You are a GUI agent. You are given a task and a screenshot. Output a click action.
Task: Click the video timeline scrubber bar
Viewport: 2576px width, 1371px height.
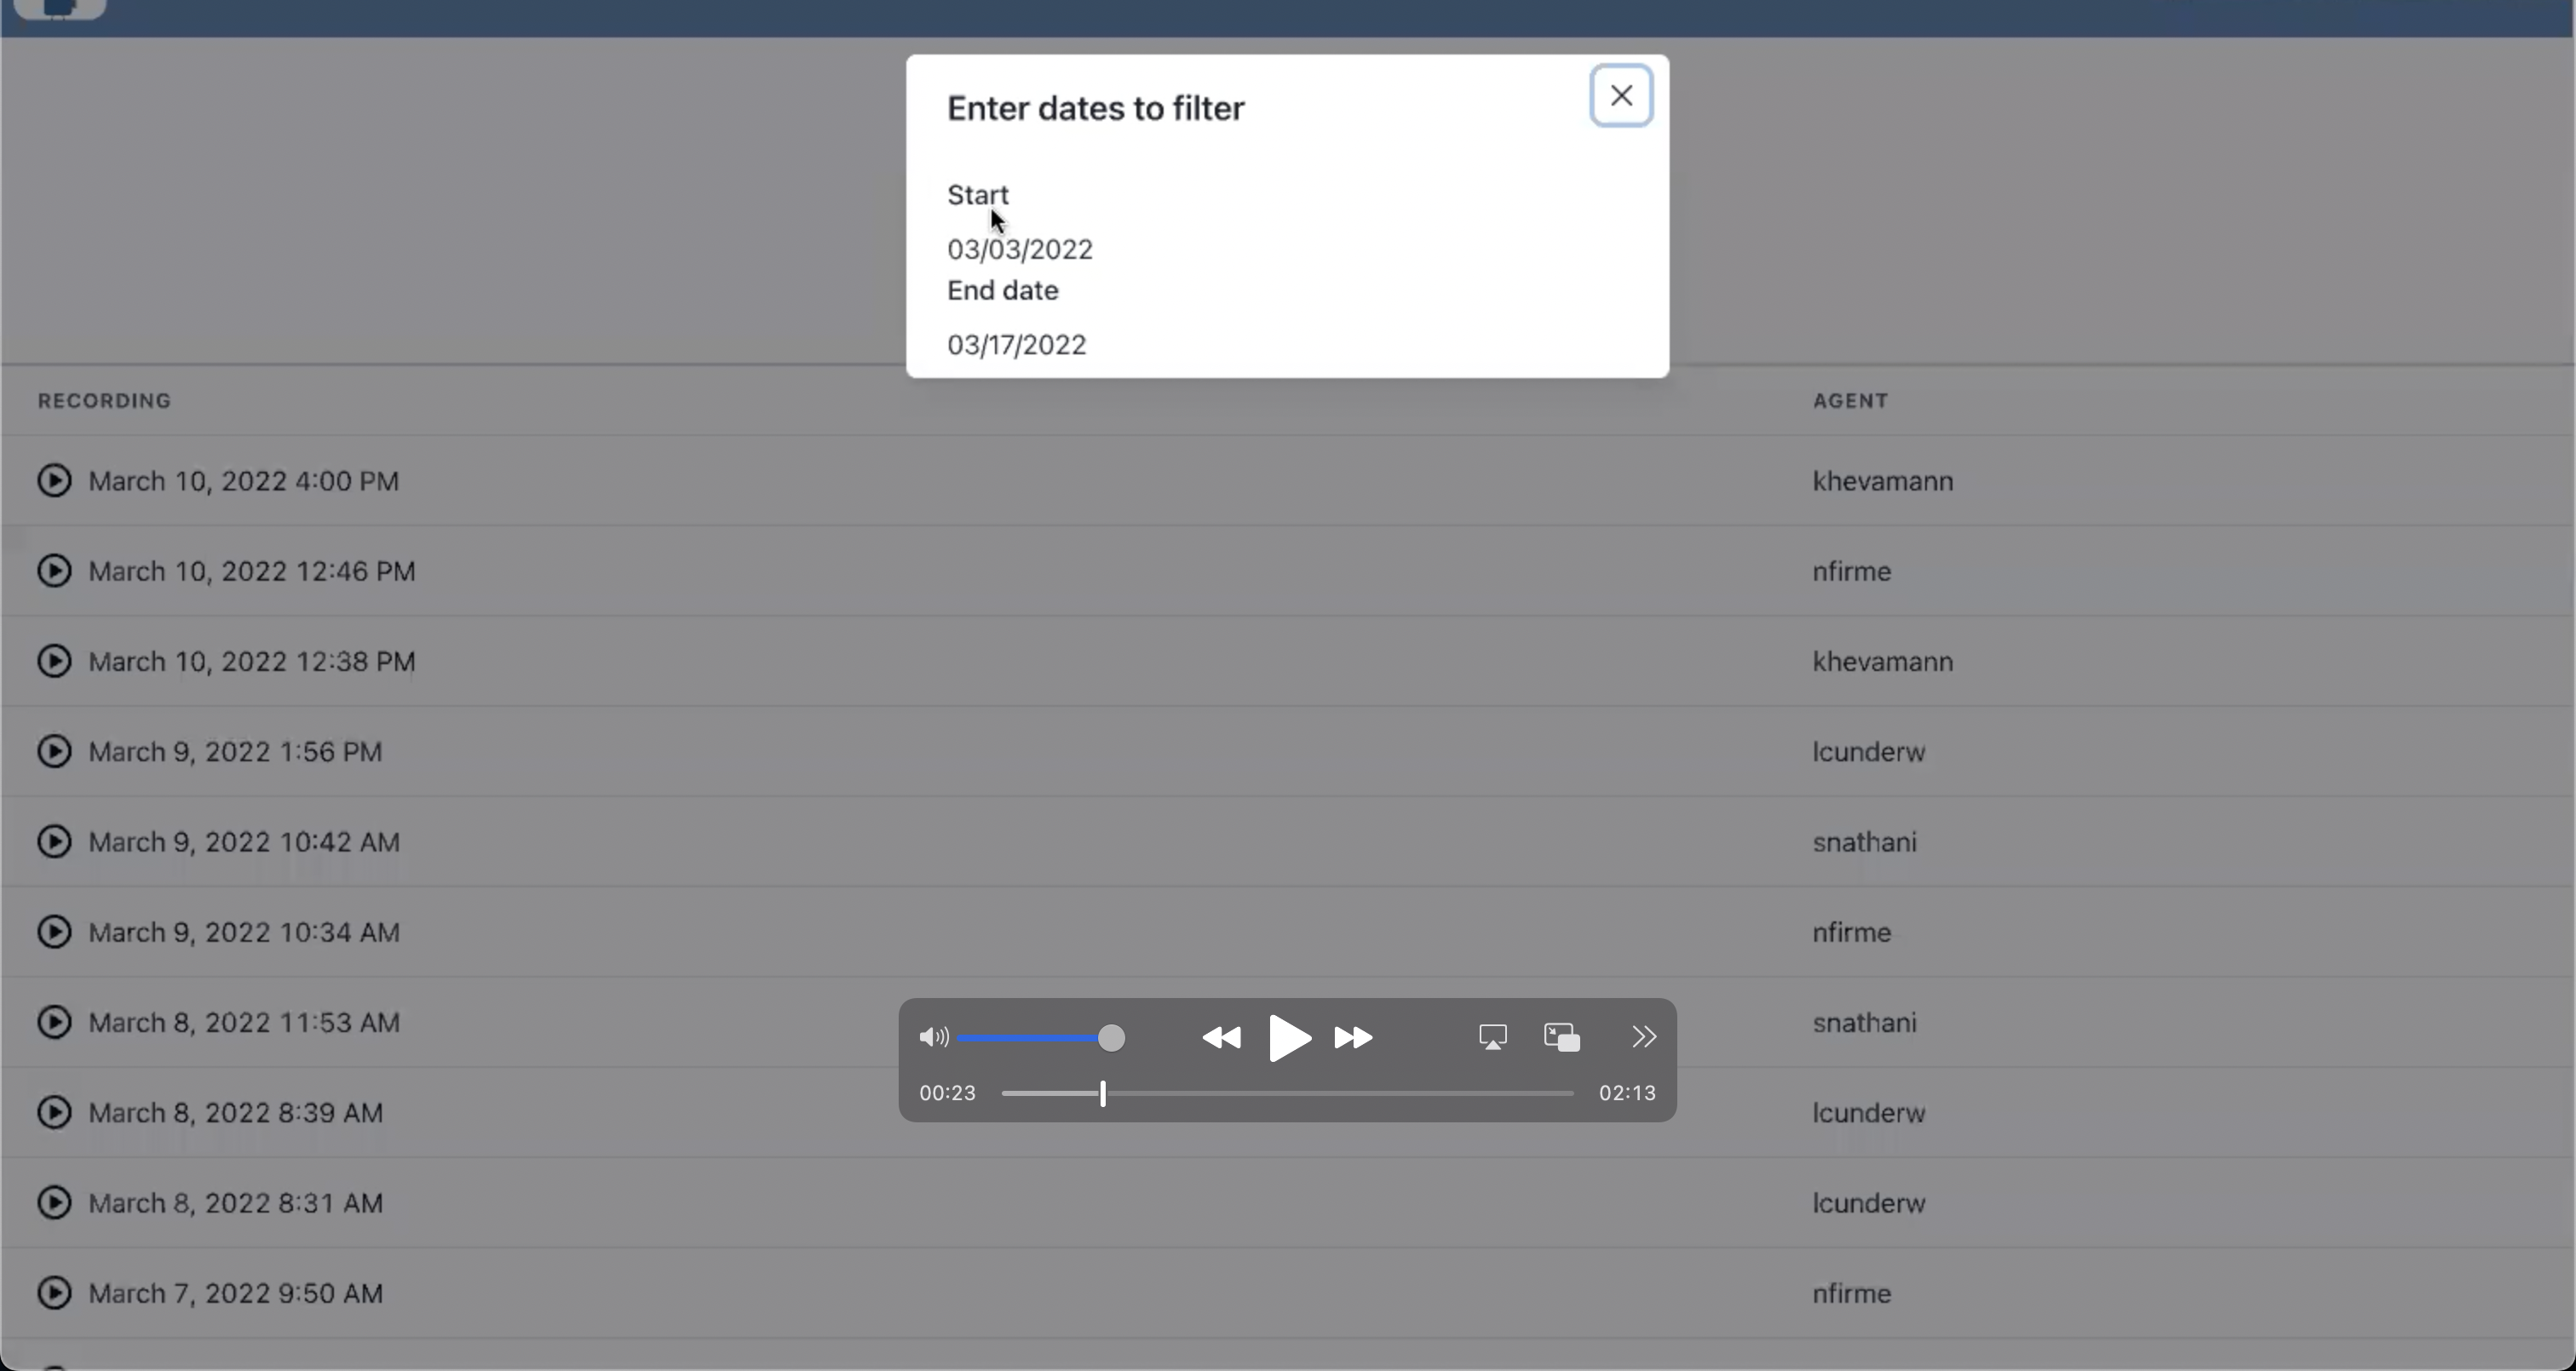[1287, 1094]
